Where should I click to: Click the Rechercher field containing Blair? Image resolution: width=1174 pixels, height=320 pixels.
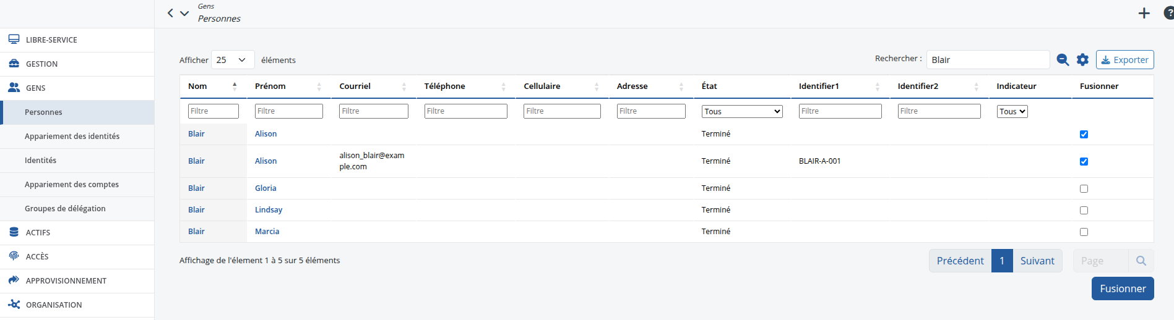pos(988,59)
